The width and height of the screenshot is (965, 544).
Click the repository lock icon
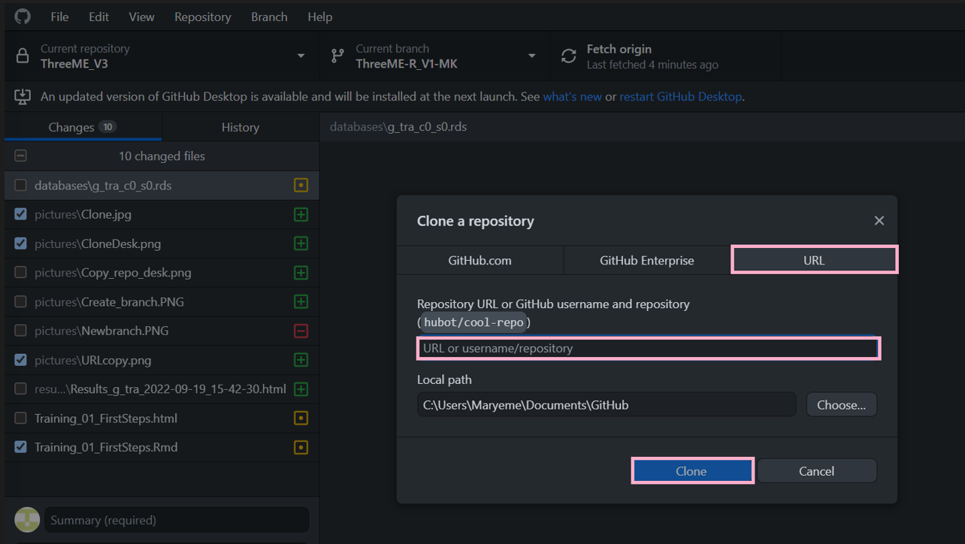tap(23, 56)
